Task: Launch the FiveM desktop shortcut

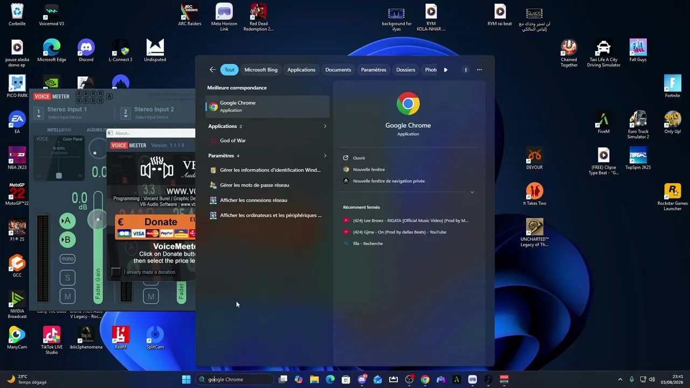Action: (x=603, y=123)
